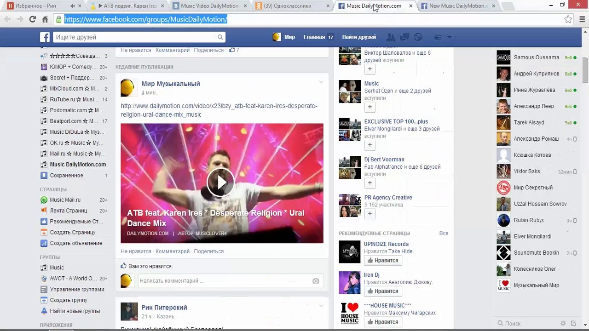Reload the page in browser
This screenshot has width=589, height=331.
pos(32,19)
